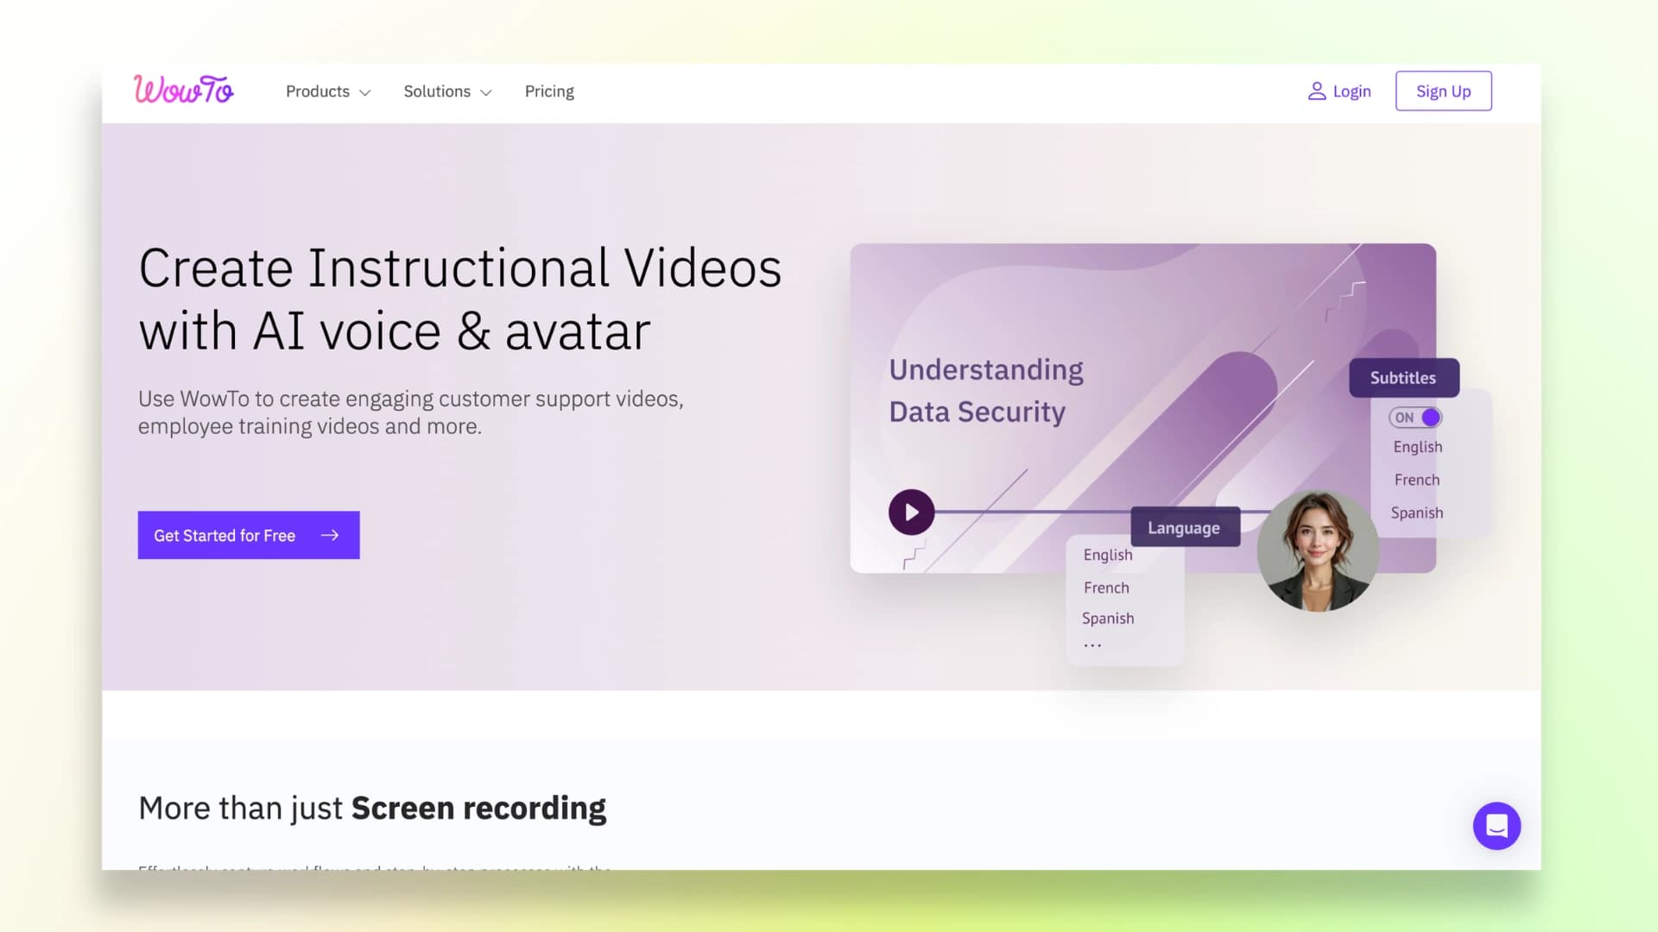The height and width of the screenshot is (932, 1658).
Task: Click the arrow icon inside Get Started button
Action: click(331, 535)
